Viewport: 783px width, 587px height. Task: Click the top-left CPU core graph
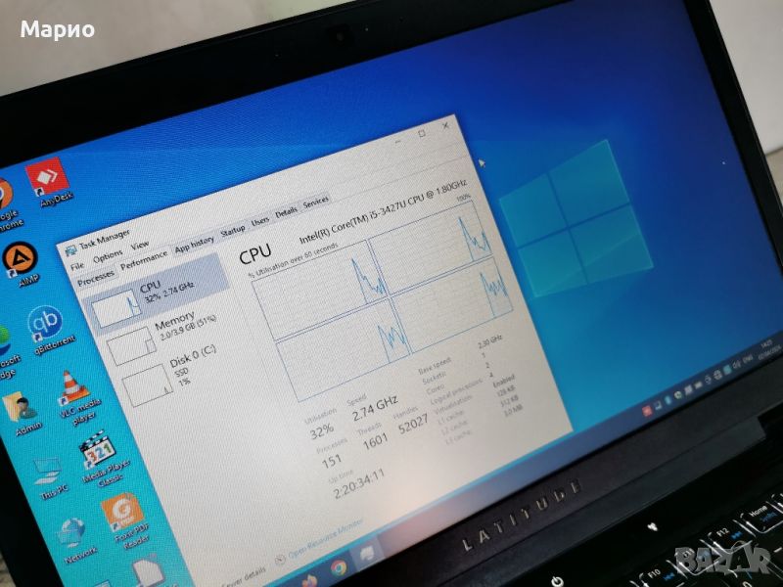320,290
